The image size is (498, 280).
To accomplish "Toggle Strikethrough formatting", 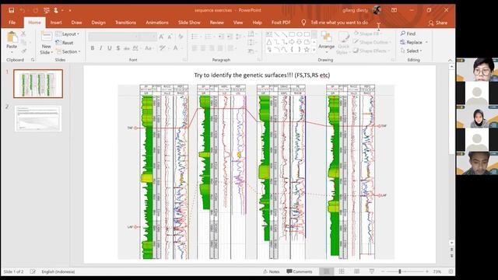I will point(127,48).
